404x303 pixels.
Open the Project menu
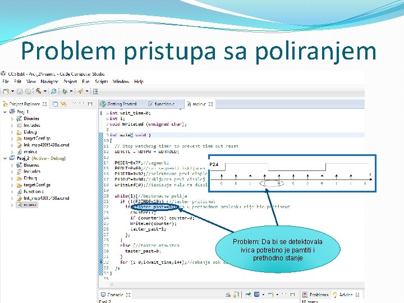[x=70, y=81]
